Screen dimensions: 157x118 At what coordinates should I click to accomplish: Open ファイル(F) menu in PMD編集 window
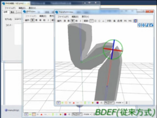pos(10,8)
